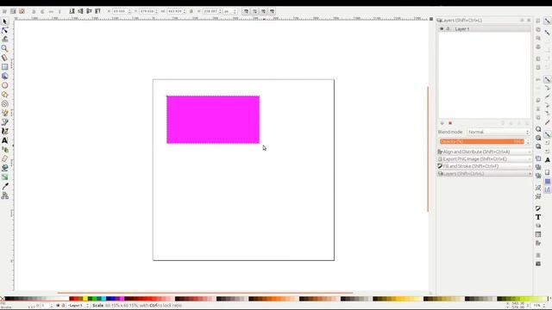Expand Align and Distribute panel

tap(484, 152)
